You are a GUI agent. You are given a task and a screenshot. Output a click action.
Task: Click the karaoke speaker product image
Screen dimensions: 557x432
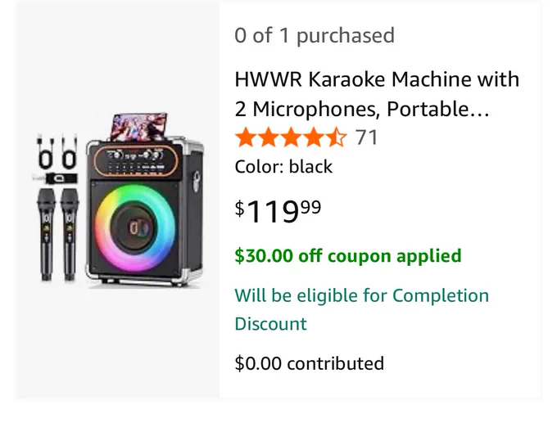click(119, 200)
